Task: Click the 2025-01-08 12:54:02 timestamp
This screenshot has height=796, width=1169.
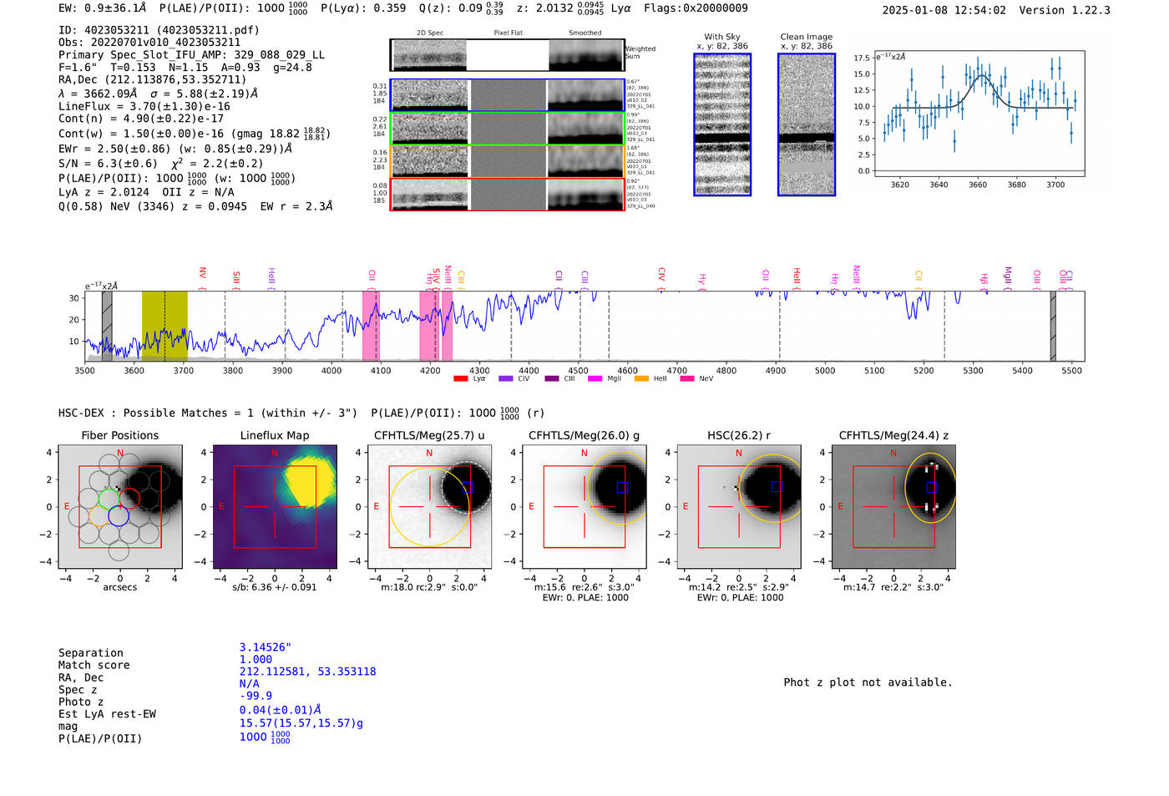Action: (x=944, y=11)
